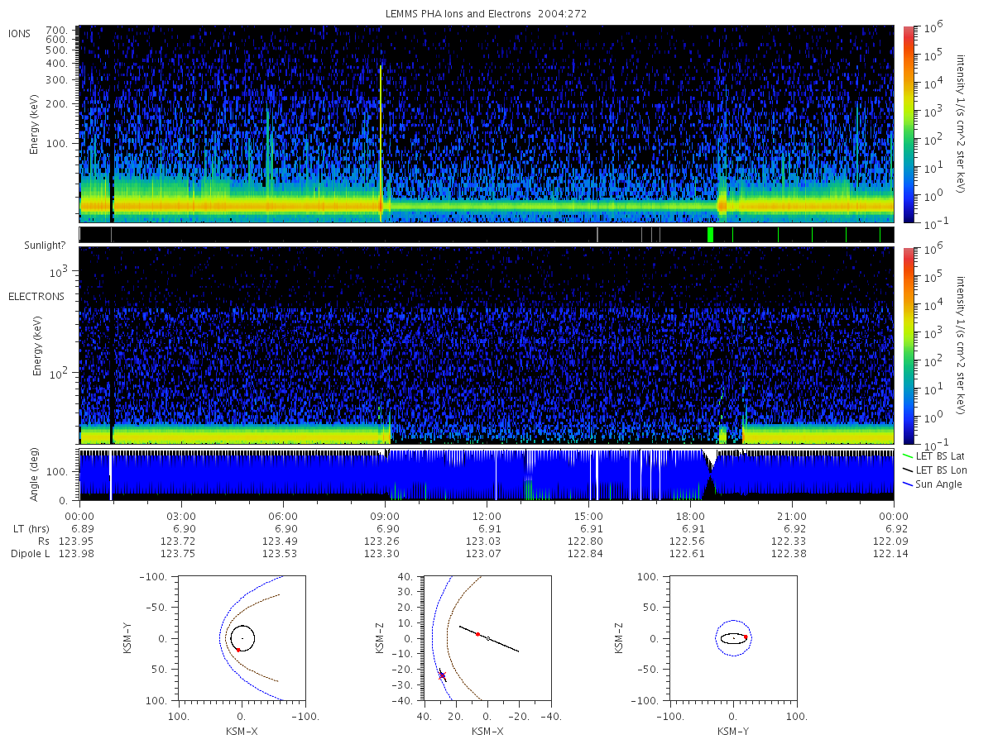The height and width of the screenshot is (744, 993).
Task: Click the red marker in the KSM-Y/KSM-Z plot
Action: [746, 637]
